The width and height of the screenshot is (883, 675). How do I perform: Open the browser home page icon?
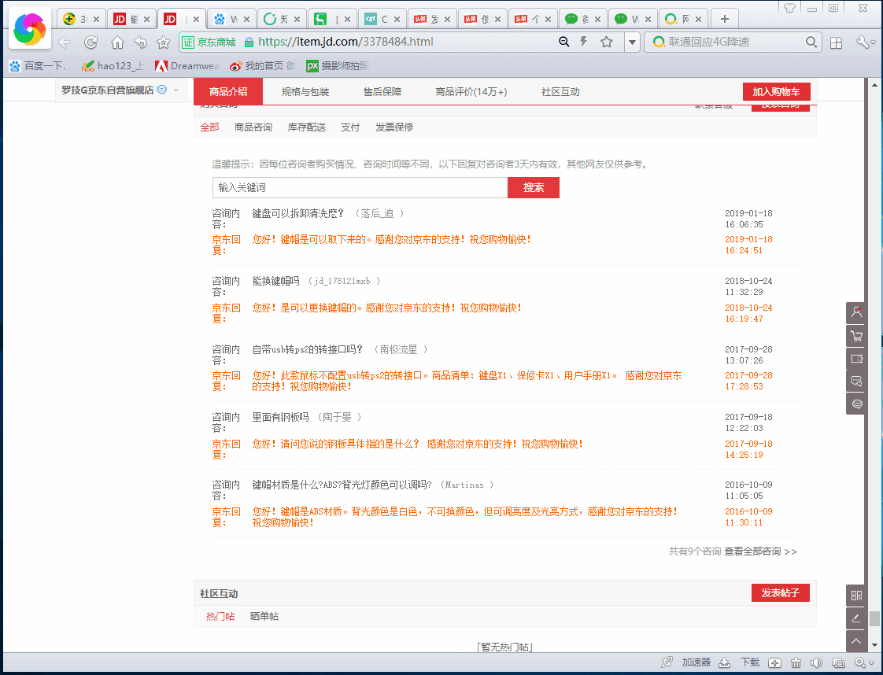click(117, 42)
